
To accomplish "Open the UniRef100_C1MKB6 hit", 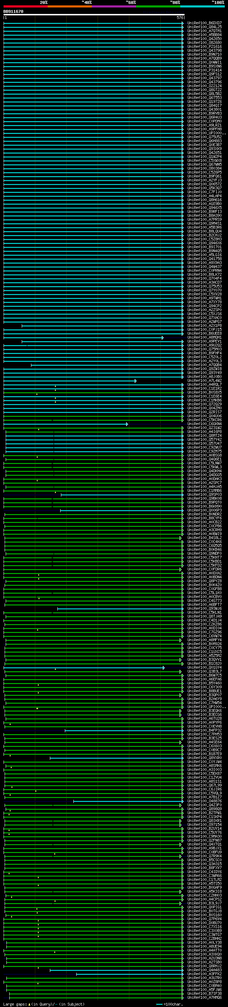I will [x=204, y=400].
